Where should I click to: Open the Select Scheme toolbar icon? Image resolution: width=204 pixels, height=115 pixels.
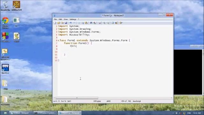(x=113, y=23)
